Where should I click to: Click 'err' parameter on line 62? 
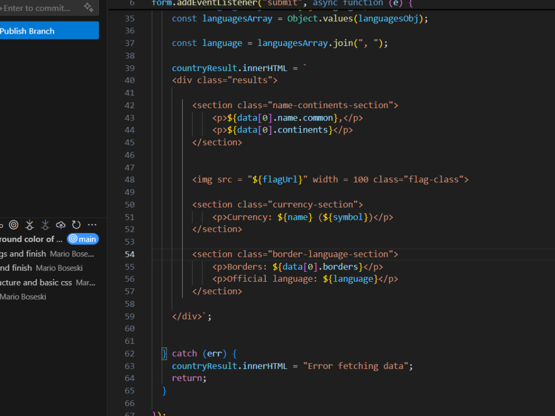[x=214, y=354]
